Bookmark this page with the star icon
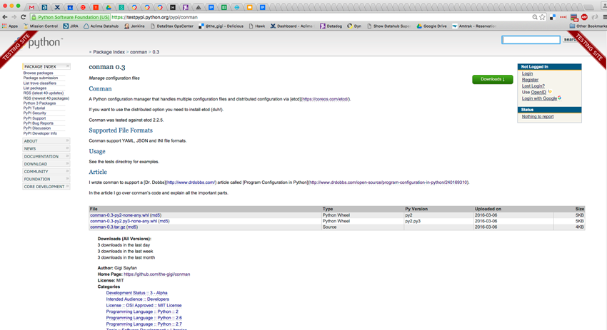 tap(542, 17)
